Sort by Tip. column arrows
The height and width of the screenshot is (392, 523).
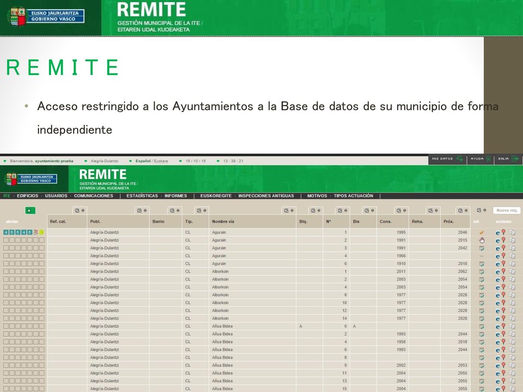(204, 211)
